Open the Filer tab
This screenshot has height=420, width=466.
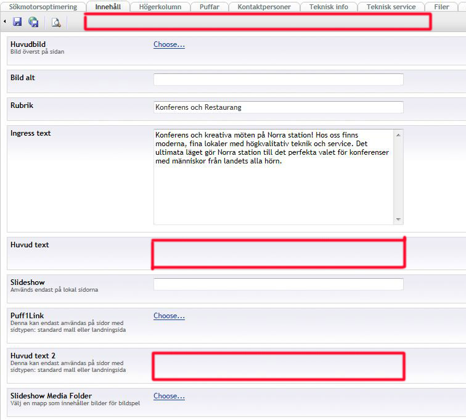pos(441,7)
